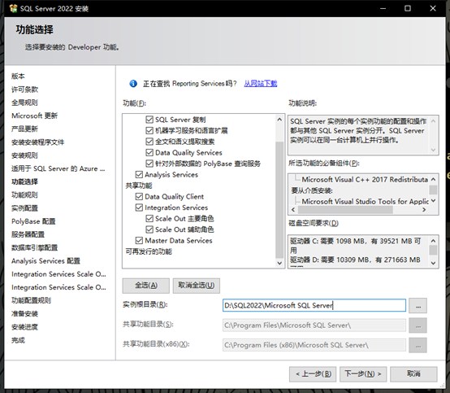Viewport: 450px width, 393px height.
Task: Click disk space box scroll up arrow
Action: (x=433, y=241)
